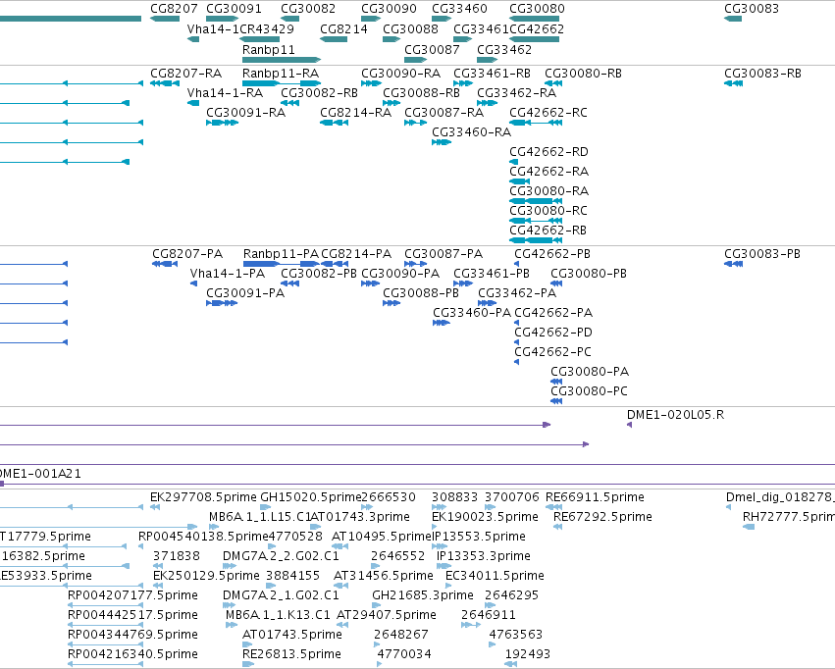Select the CG30083 gene label

tap(752, 9)
